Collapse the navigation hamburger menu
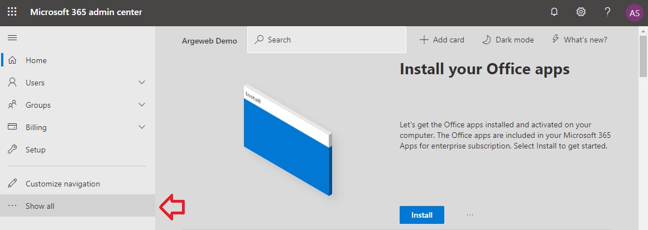The width and height of the screenshot is (648, 230). pos(12,37)
